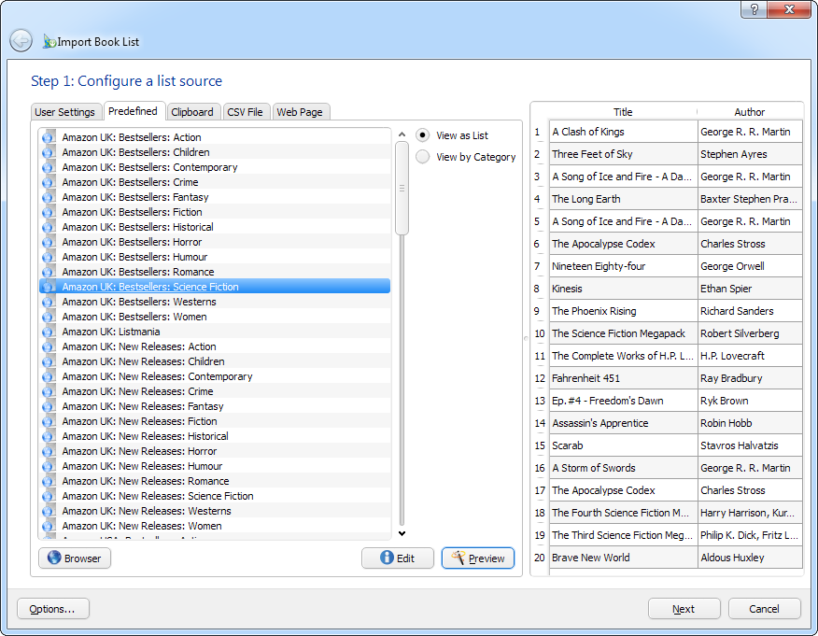Click globe icon beside New Releases: Children
The image size is (818, 636).
(49, 361)
